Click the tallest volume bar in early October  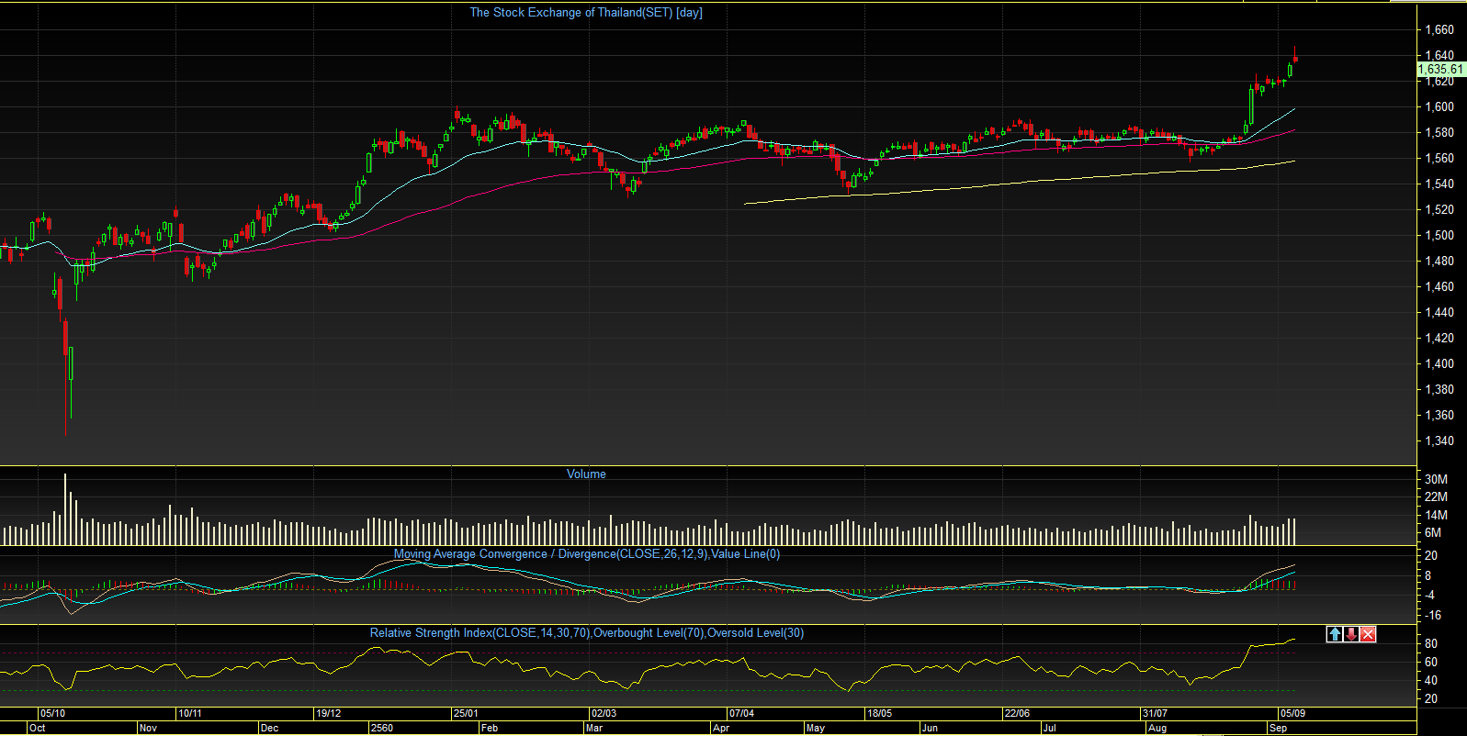[x=65, y=509]
